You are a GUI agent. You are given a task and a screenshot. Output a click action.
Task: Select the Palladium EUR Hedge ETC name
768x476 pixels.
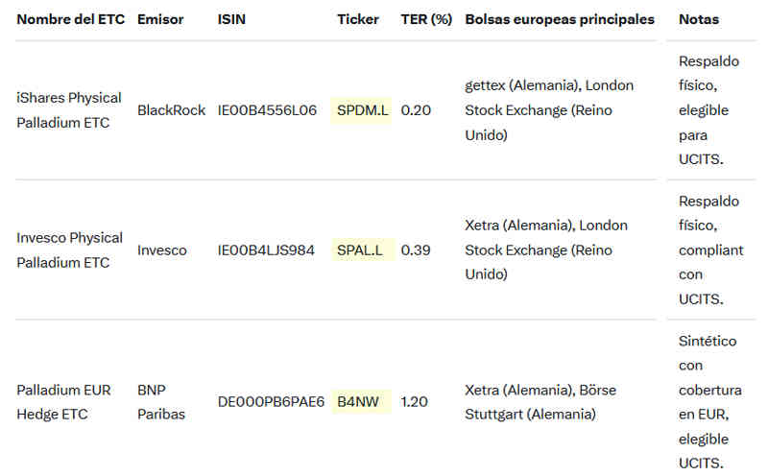point(63,402)
